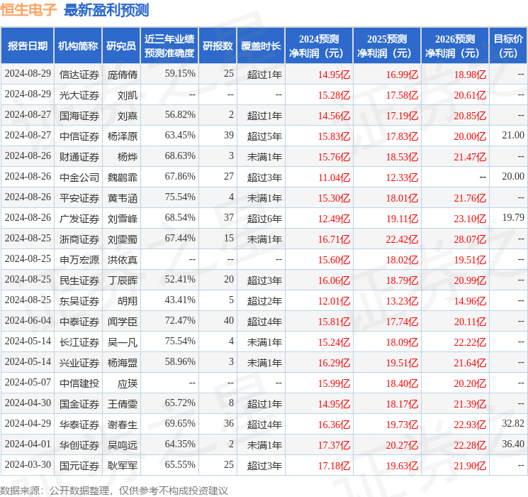Viewport: 528px width, 497px height.
Task: Click analyst name 吴一凡
Action: 123,342
